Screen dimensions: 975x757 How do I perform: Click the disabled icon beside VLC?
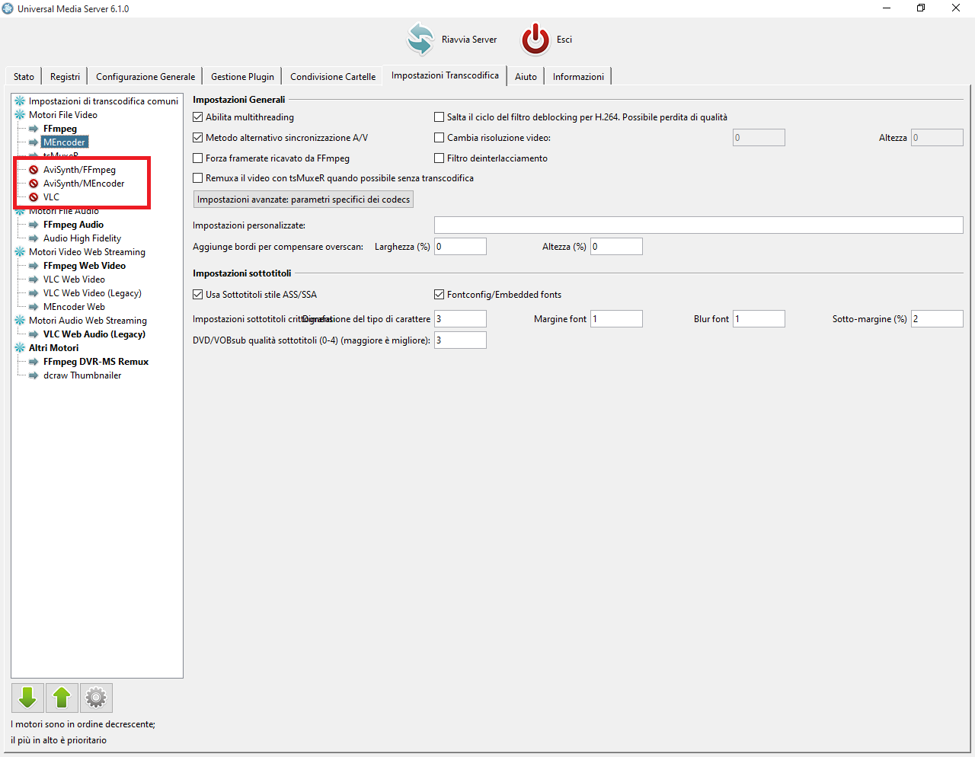[34, 197]
